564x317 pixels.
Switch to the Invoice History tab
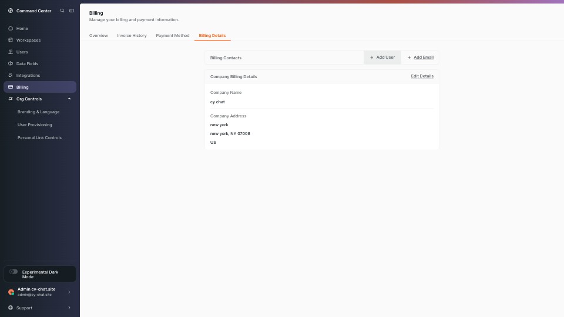pos(132,36)
